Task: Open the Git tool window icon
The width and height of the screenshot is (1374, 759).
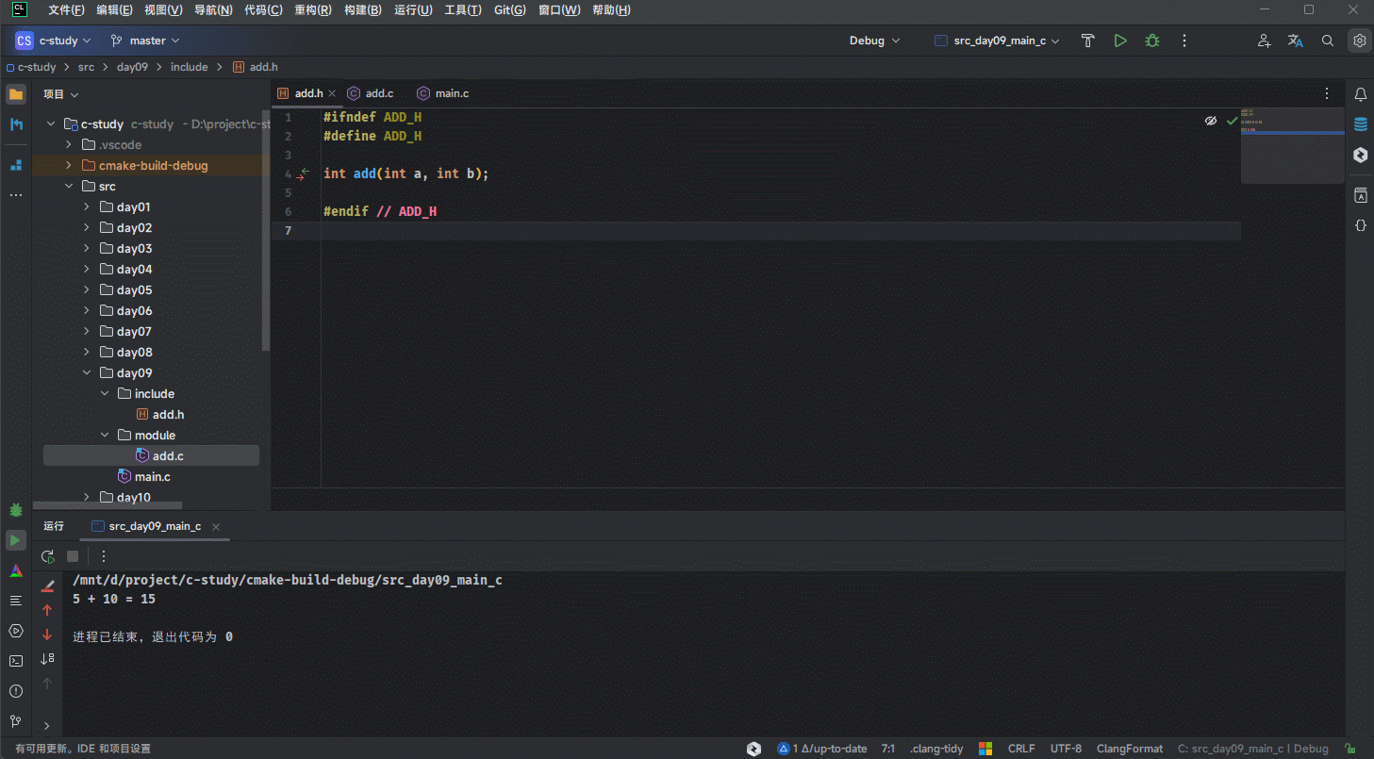Action: (x=16, y=721)
